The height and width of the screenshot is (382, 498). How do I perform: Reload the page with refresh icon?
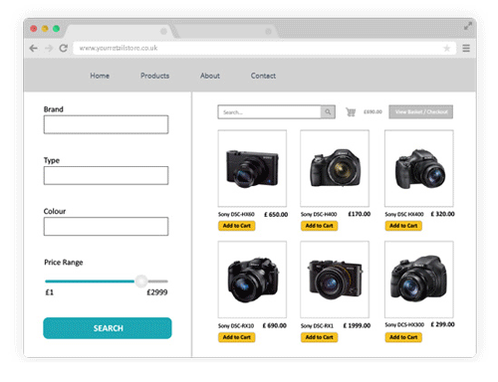[64, 48]
